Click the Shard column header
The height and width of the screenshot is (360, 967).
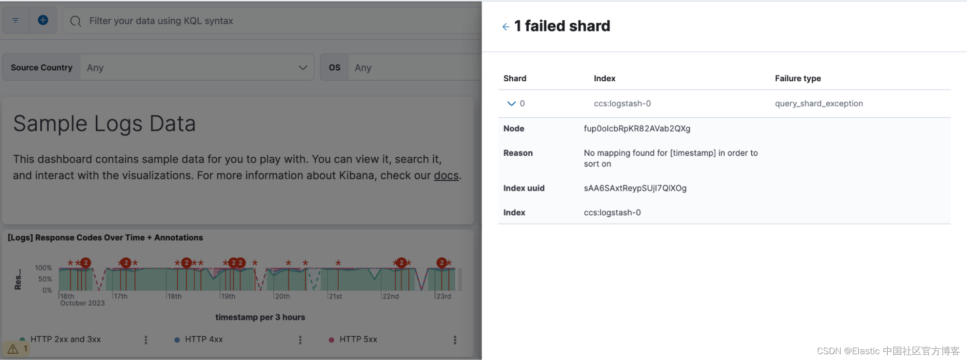click(515, 78)
